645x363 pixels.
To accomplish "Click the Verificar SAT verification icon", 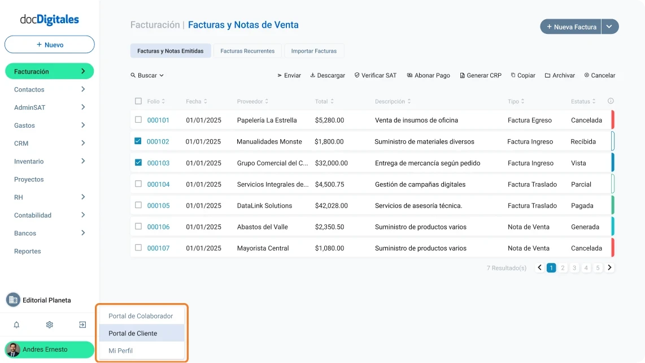I will (x=356, y=75).
